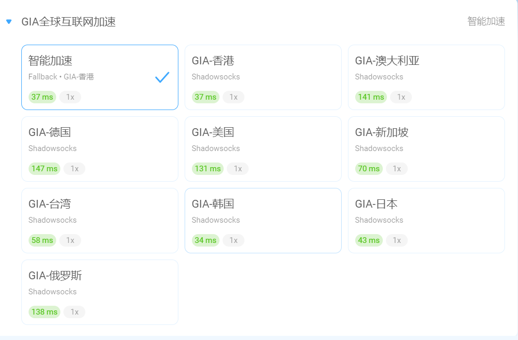Pick the GIA-日本 proxy card
The image size is (518, 340).
(426, 220)
